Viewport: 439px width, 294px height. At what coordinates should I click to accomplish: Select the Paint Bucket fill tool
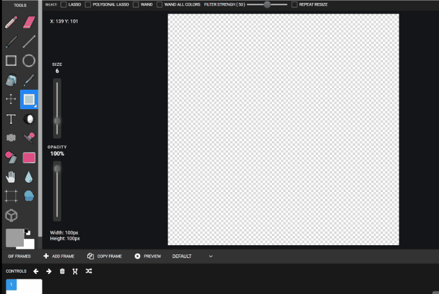(x=11, y=80)
